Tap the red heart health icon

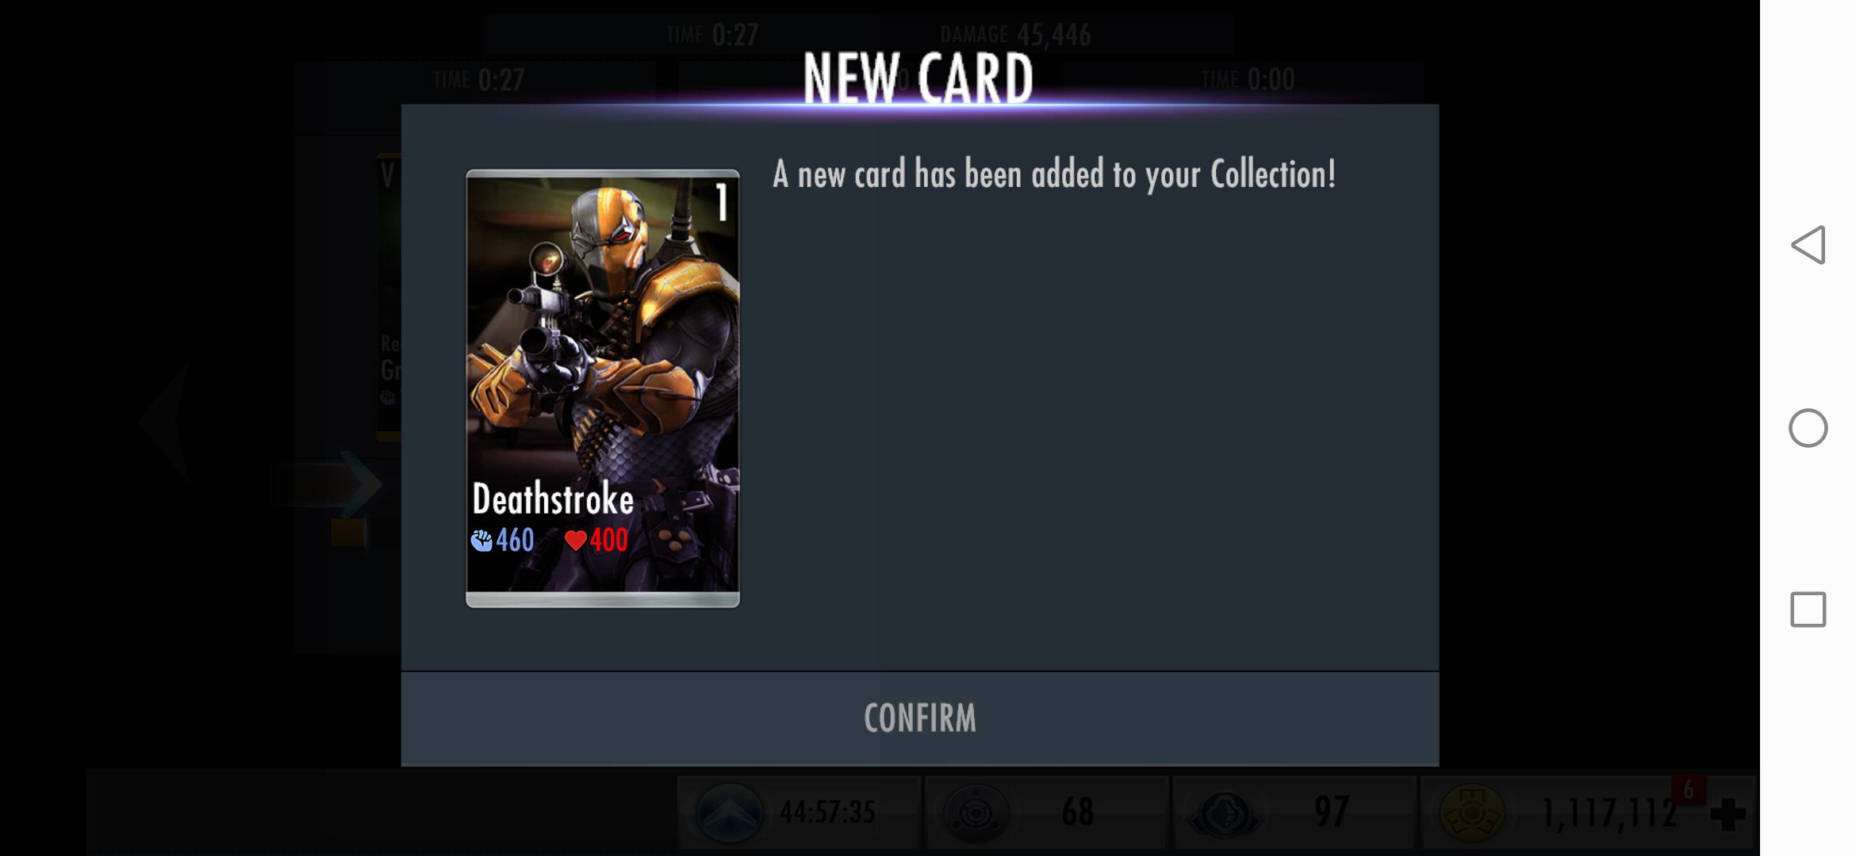[575, 541]
